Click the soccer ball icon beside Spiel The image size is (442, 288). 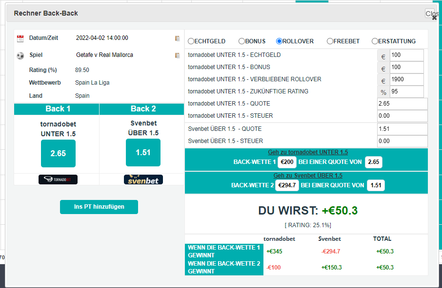coord(20,55)
